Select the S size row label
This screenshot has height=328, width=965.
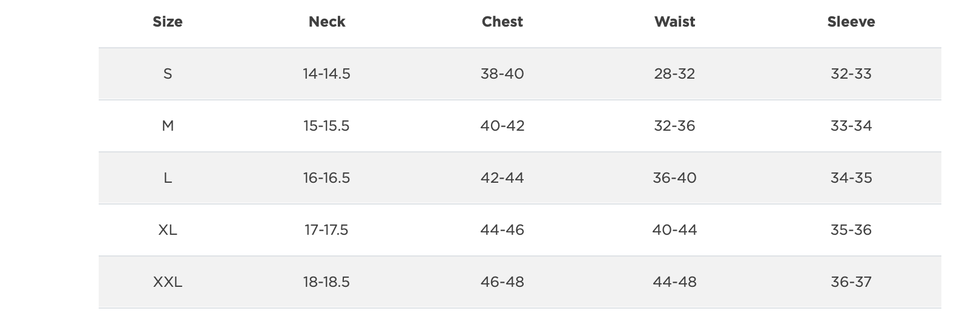coord(168,74)
